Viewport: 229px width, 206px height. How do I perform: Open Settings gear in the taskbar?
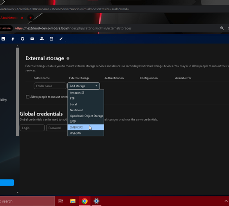click(96, 201)
